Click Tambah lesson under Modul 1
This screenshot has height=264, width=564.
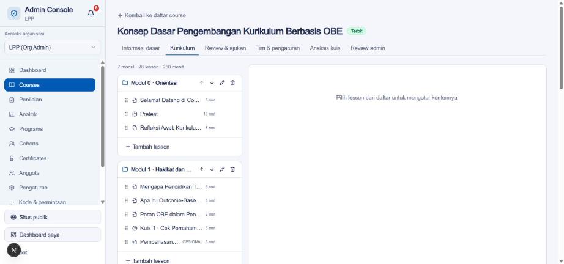(147, 261)
